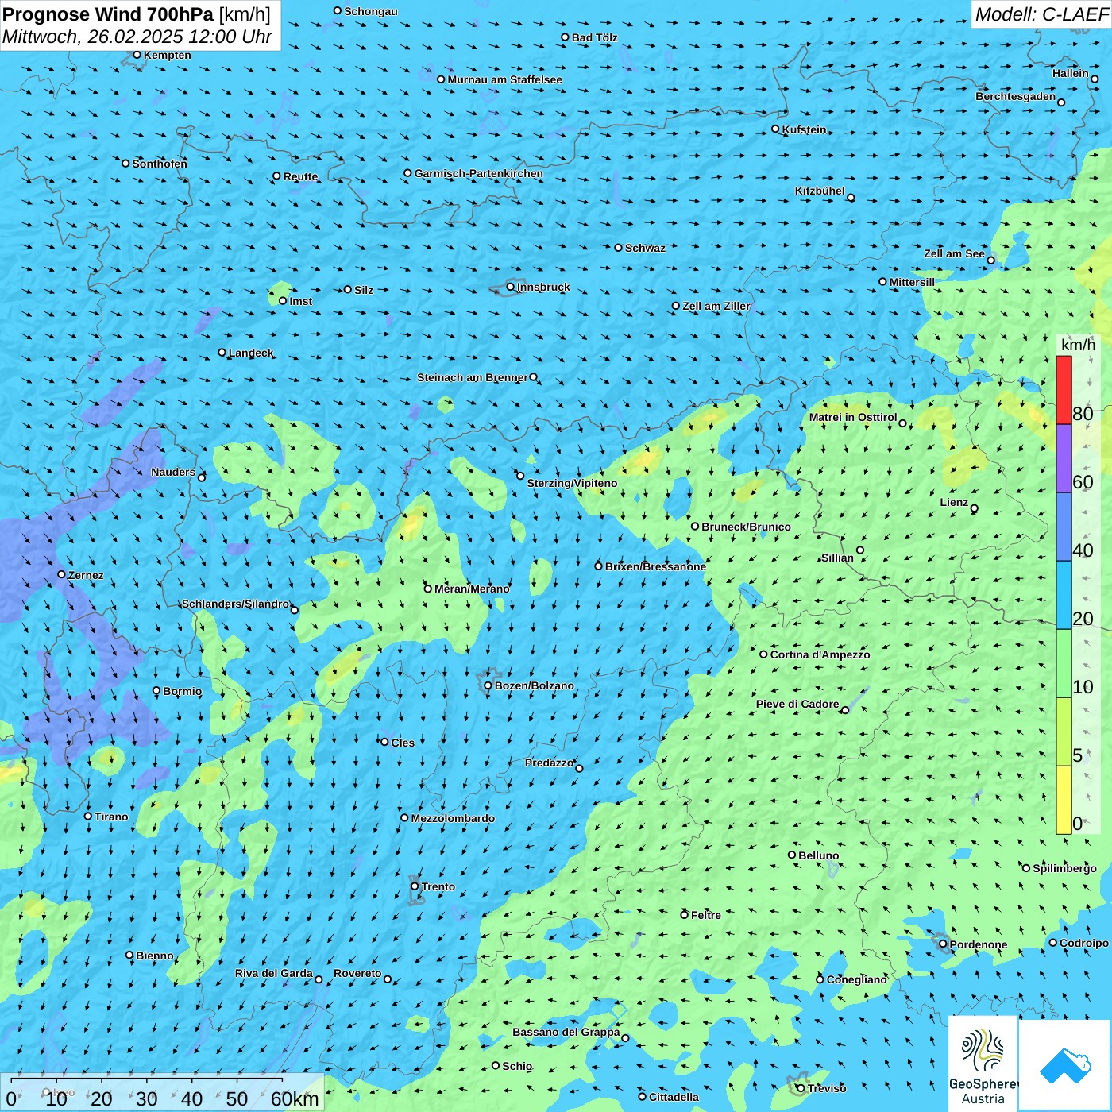Click the Spilimbergo city marker

coord(1026,868)
